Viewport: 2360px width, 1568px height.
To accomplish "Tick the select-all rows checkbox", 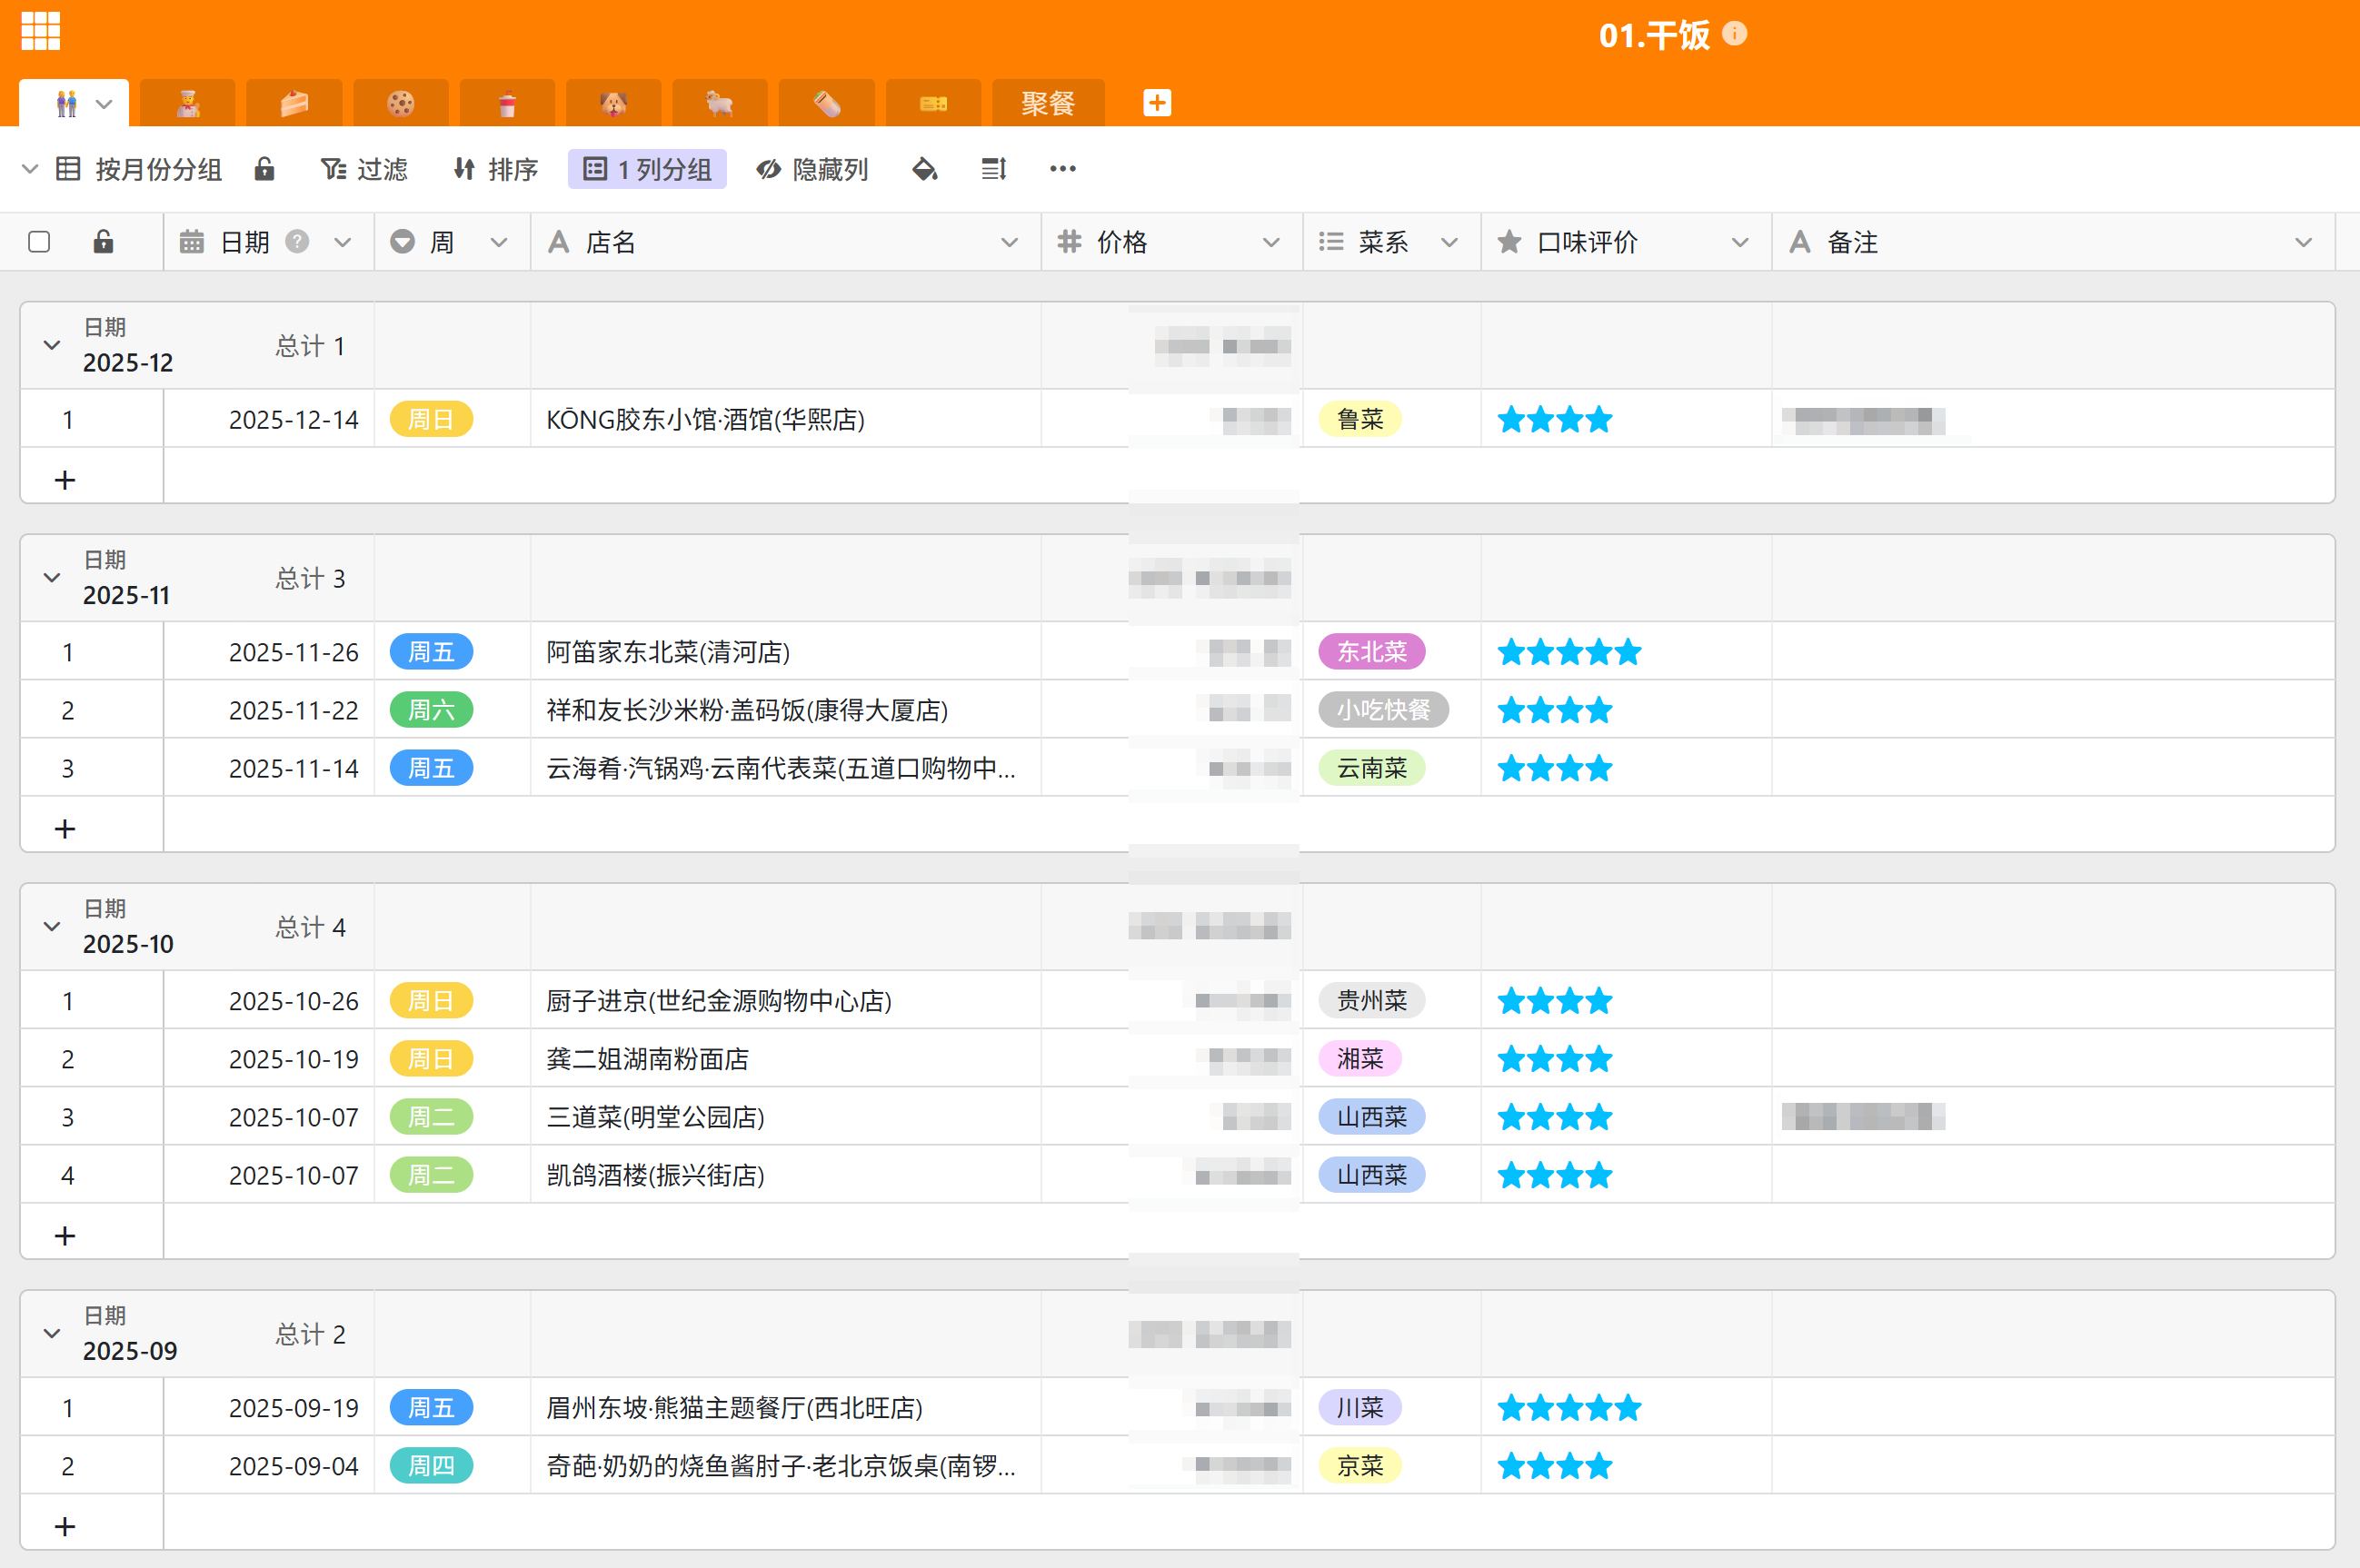I will pos(40,242).
